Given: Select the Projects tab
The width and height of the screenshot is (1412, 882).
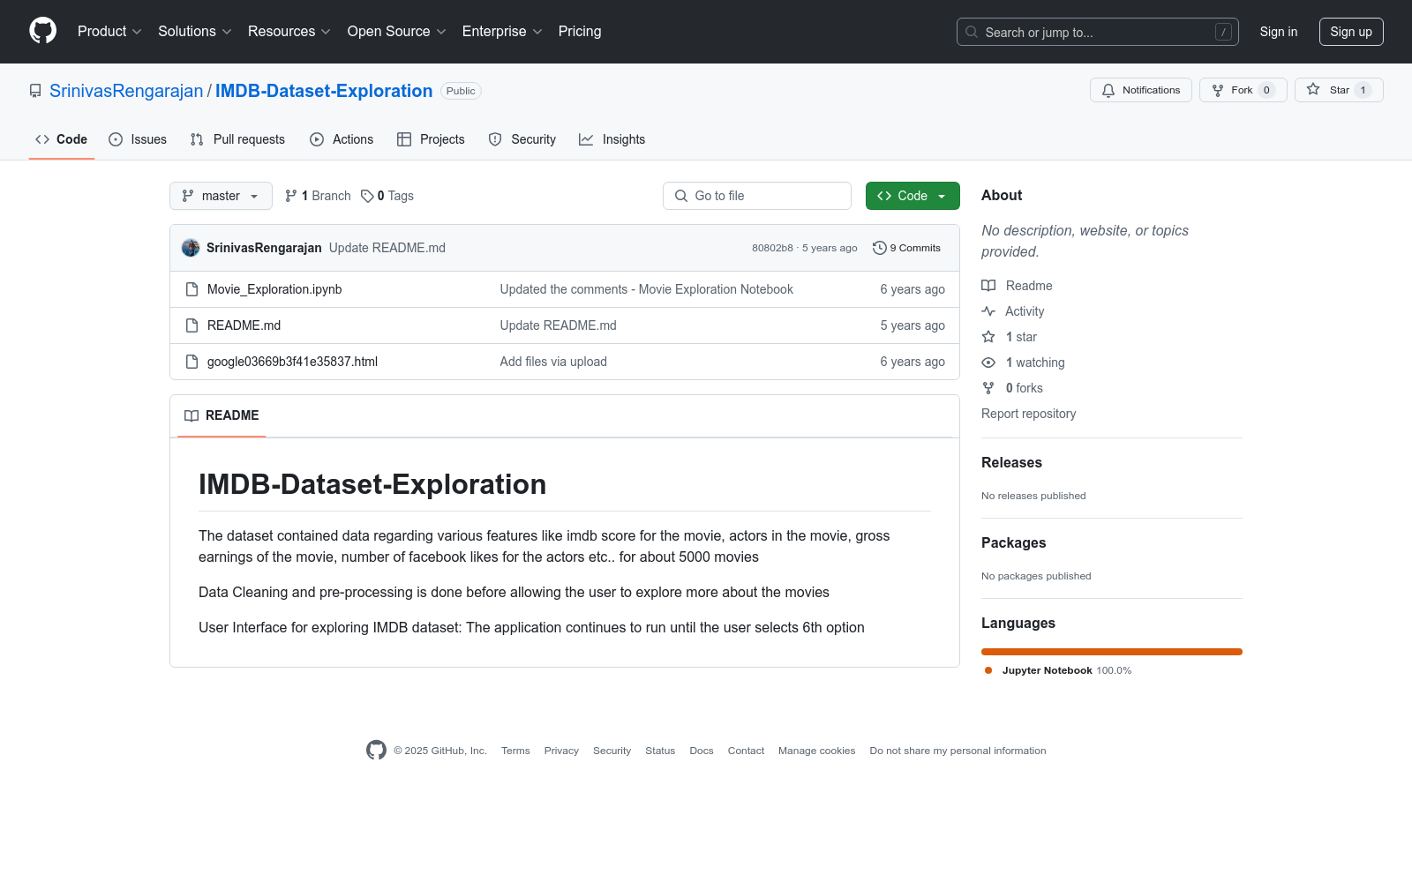Looking at the screenshot, I should pyautogui.click(x=431, y=139).
